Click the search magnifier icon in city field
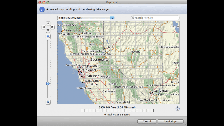The height and width of the screenshot is (126, 224). (133, 18)
